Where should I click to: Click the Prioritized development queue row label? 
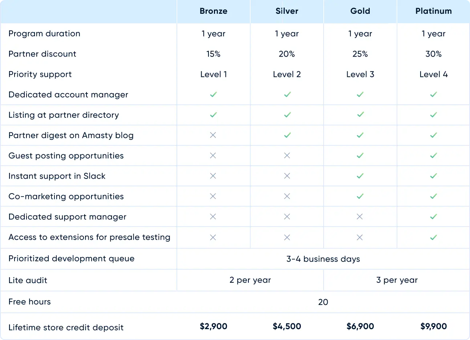72,258
